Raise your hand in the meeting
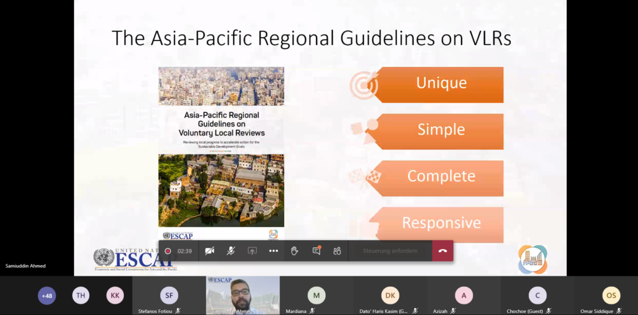 (x=295, y=251)
